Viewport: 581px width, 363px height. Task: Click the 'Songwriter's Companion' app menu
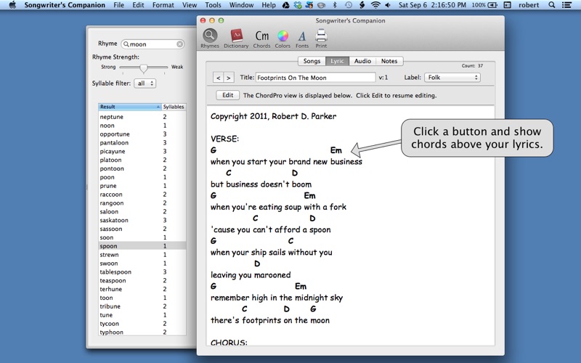[65, 5]
